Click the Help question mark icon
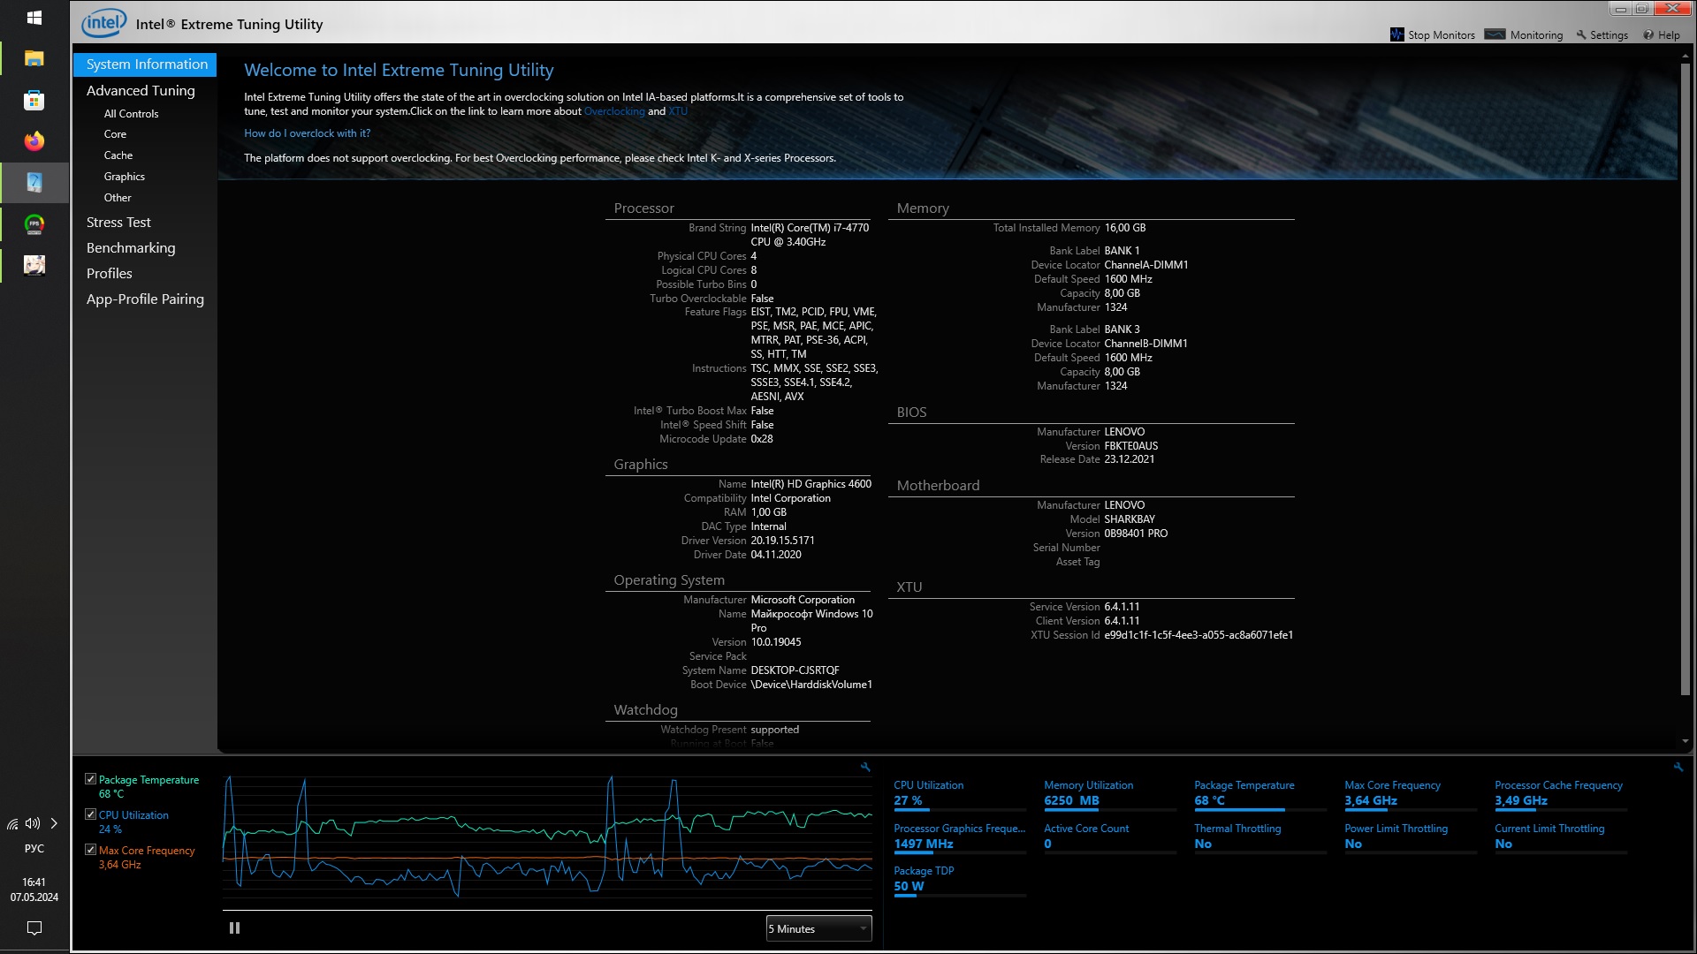Screen dimensions: 1697x954 1648,35
